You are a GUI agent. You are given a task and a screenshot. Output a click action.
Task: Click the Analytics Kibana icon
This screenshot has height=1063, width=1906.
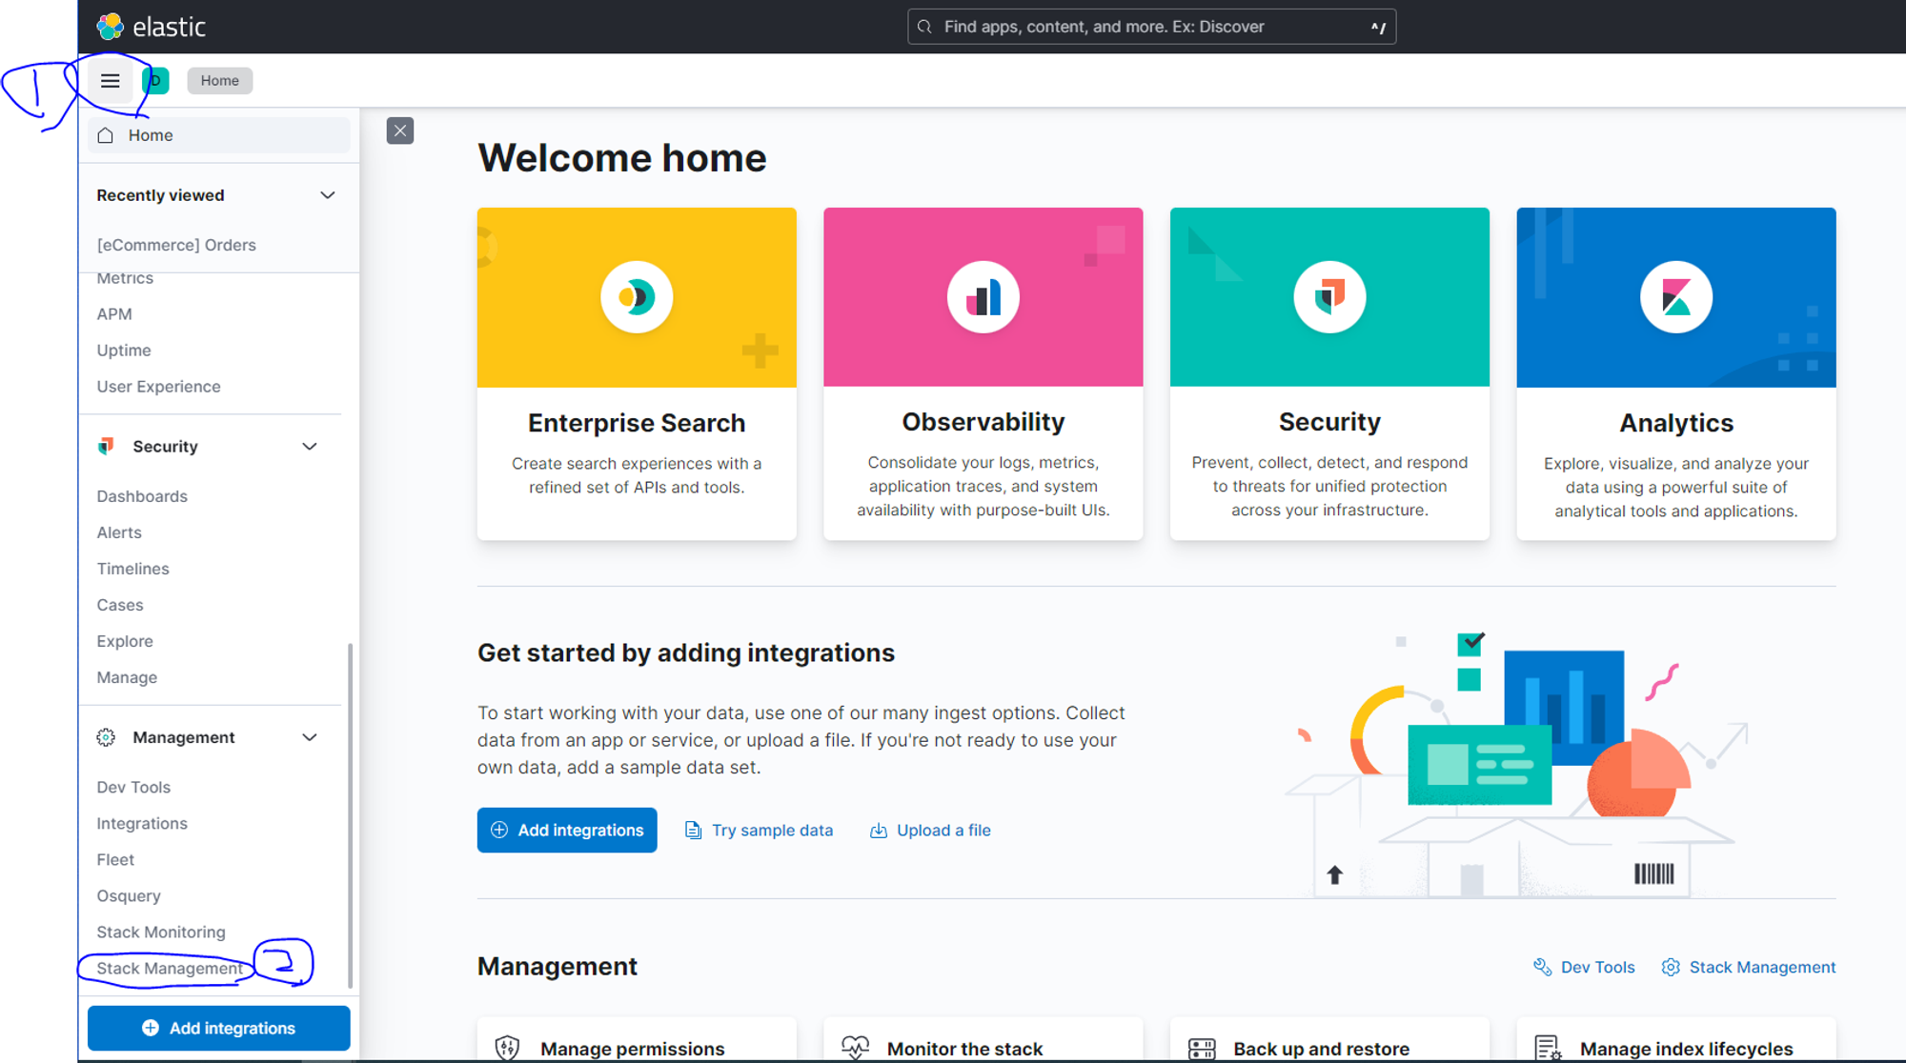1675,297
